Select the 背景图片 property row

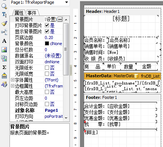tap(37, 19)
